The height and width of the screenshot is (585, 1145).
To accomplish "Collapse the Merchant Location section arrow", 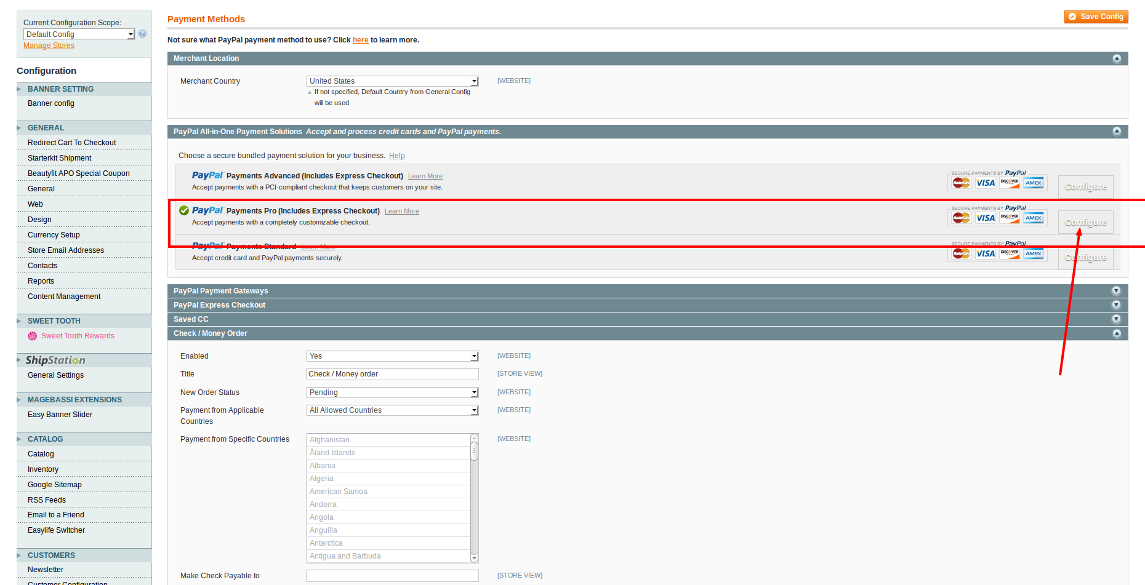I will click(x=1117, y=58).
